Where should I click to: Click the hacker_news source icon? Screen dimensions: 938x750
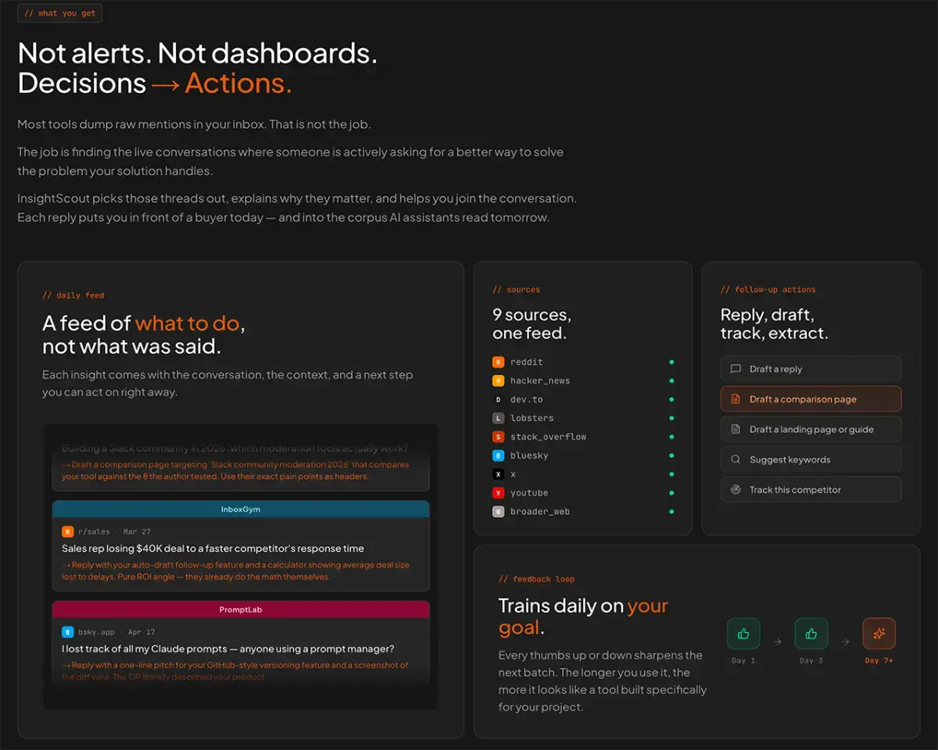(499, 380)
